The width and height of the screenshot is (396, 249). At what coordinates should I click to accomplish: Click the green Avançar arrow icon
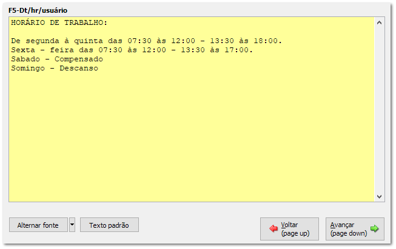(374, 228)
